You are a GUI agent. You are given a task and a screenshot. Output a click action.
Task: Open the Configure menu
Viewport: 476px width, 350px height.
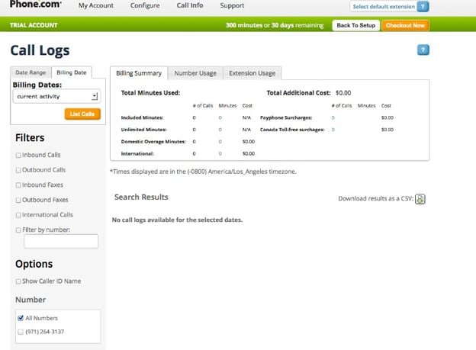[145, 6]
